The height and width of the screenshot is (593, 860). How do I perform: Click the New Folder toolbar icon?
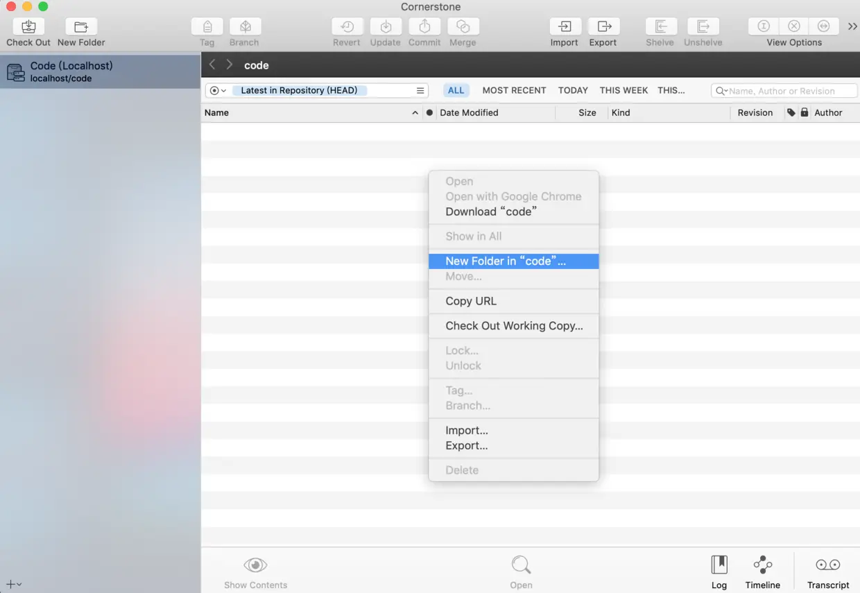click(81, 27)
